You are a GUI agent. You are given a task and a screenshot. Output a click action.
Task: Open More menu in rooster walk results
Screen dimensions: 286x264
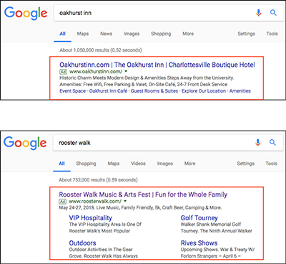(x=189, y=164)
